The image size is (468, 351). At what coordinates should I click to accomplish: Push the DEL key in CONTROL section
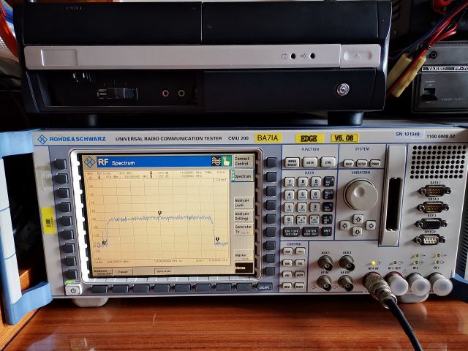300,263
